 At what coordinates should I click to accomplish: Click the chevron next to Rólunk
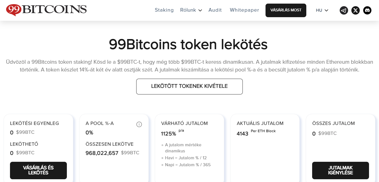(200, 11)
